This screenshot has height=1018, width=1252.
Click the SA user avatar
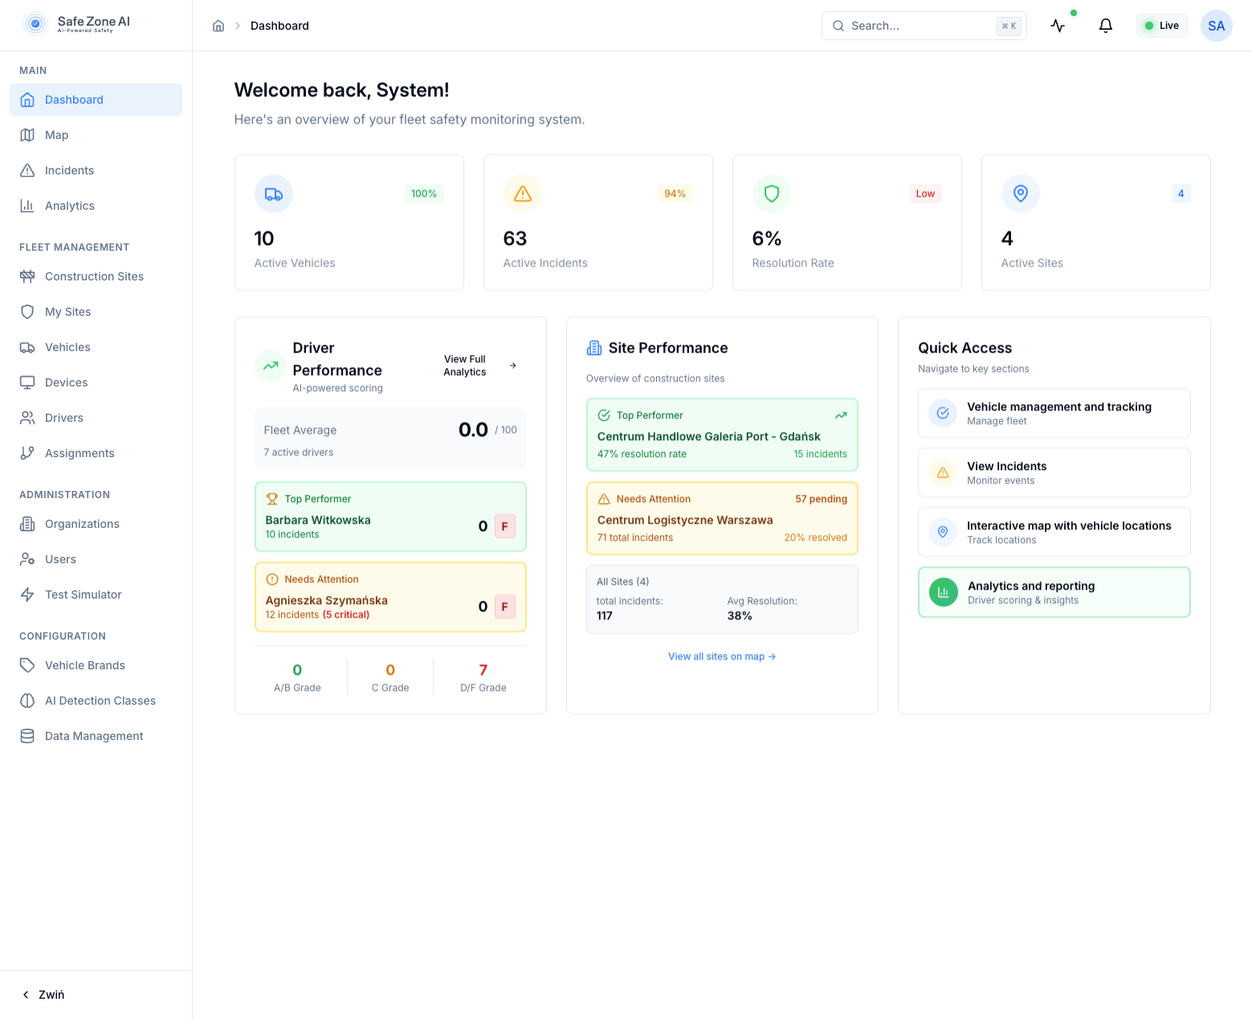coord(1217,25)
